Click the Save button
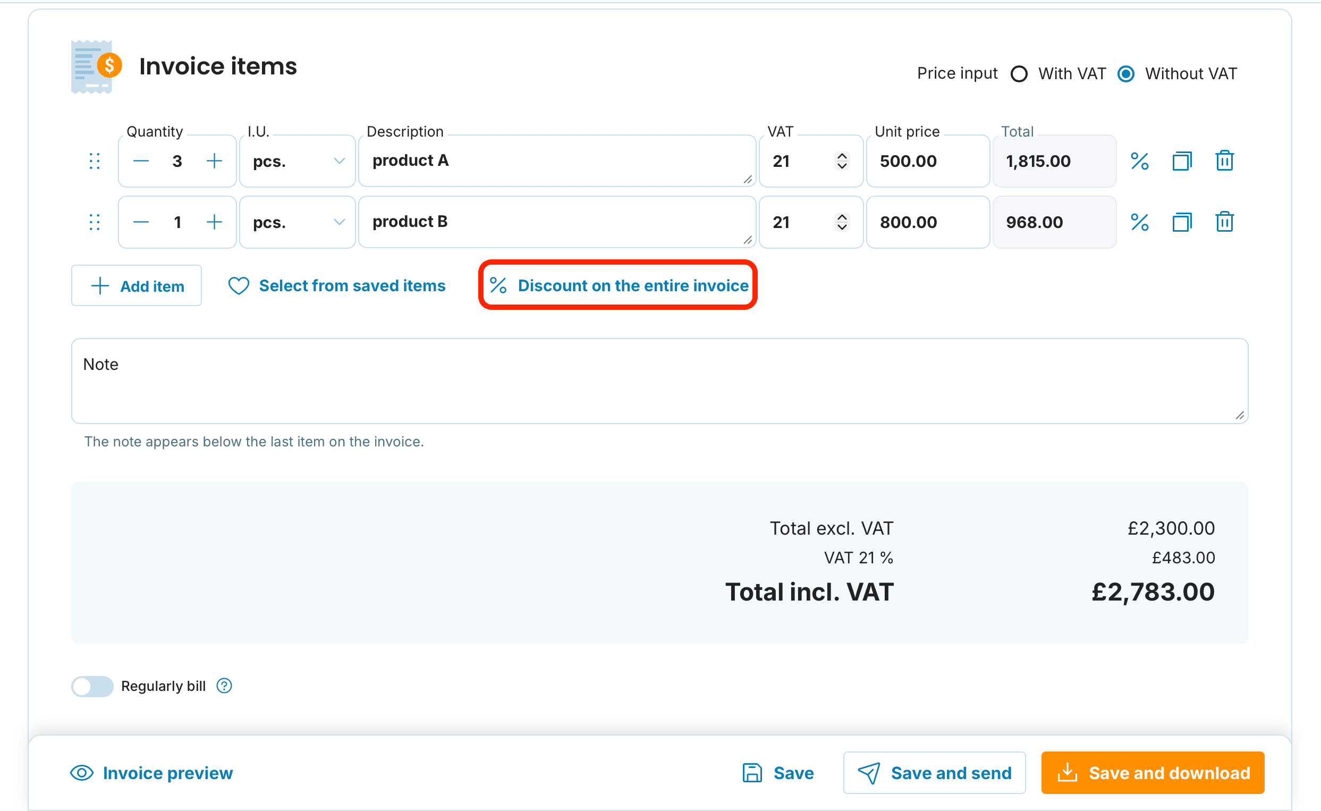The height and width of the screenshot is (811, 1321). click(778, 773)
